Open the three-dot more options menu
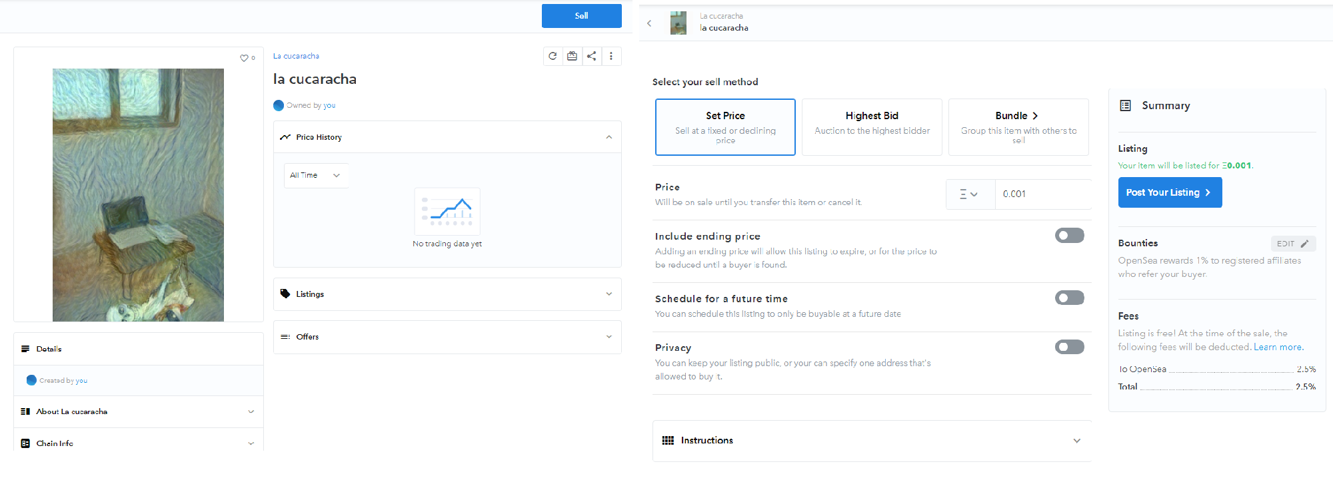Screen dimensions: 1333x478 pos(611,56)
